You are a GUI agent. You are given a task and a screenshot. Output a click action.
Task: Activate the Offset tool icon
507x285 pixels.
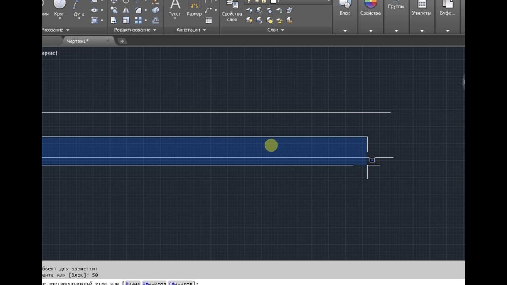pyautogui.click(x=156, y=20)
